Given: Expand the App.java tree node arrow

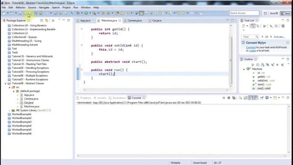Looking at the screenshot, I should (17, 95).
